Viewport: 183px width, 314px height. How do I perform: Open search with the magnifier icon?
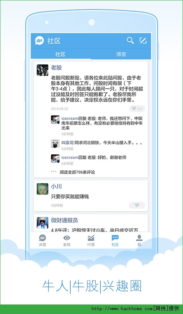(130, 41)
